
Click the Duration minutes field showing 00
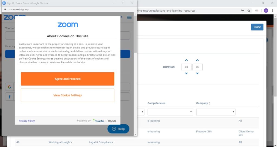click(197, 67)
